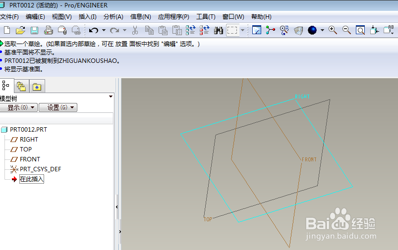Click the Sketch tool icon
The image size is (398, 250).
257,30
